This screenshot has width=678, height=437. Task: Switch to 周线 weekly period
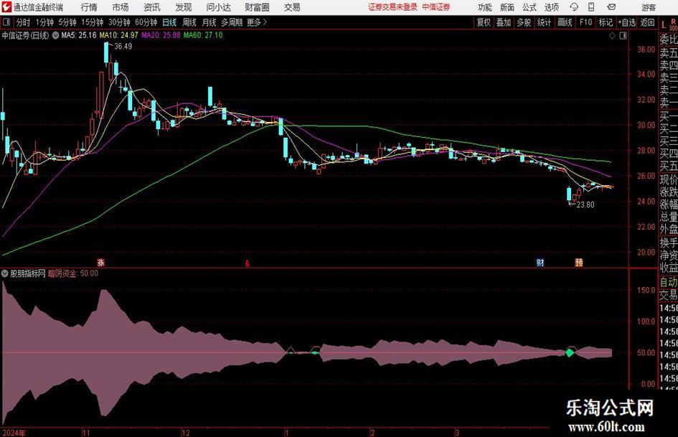pos(189,22)
